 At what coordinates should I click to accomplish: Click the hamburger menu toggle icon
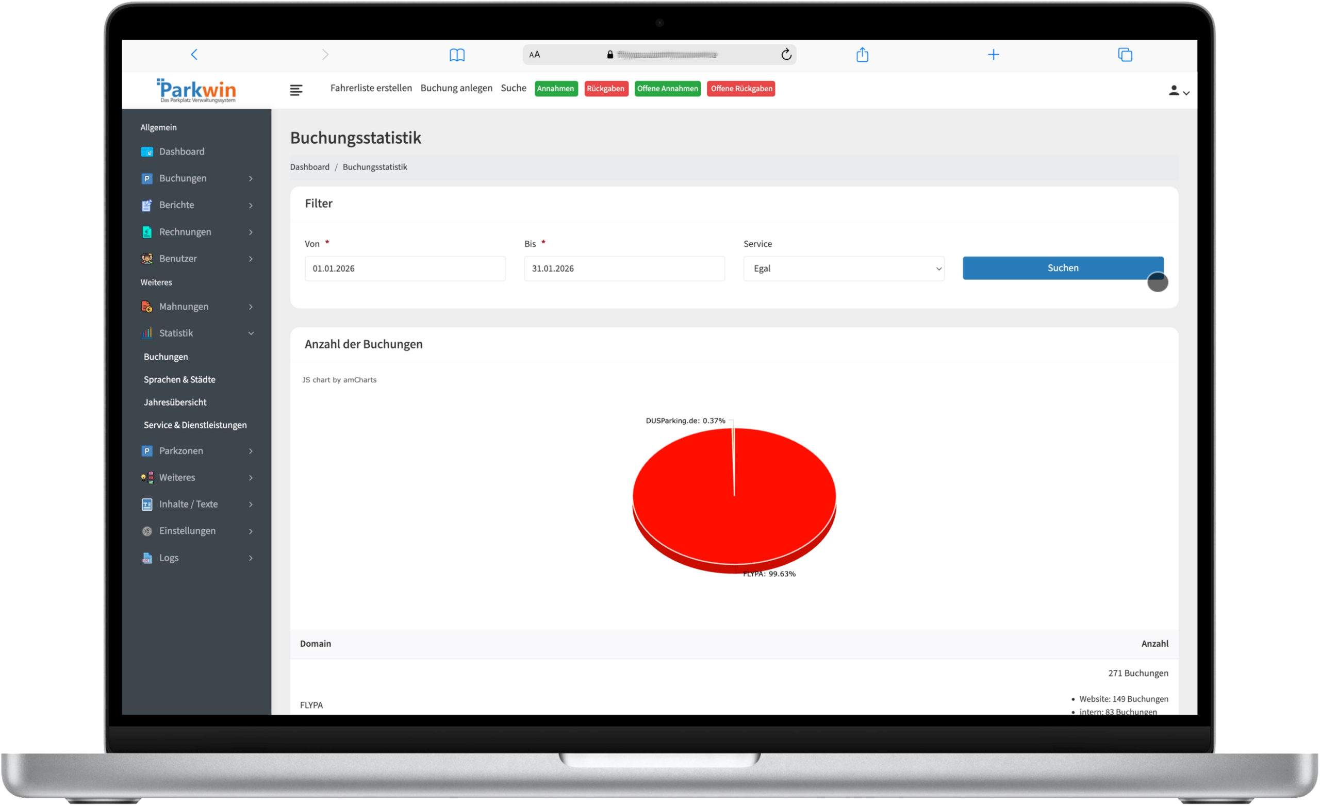click(x=296, y=90)
